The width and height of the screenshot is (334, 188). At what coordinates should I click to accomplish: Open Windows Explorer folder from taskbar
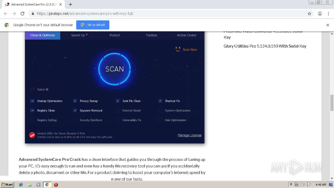pyautogui.click(x=29, y=185)
